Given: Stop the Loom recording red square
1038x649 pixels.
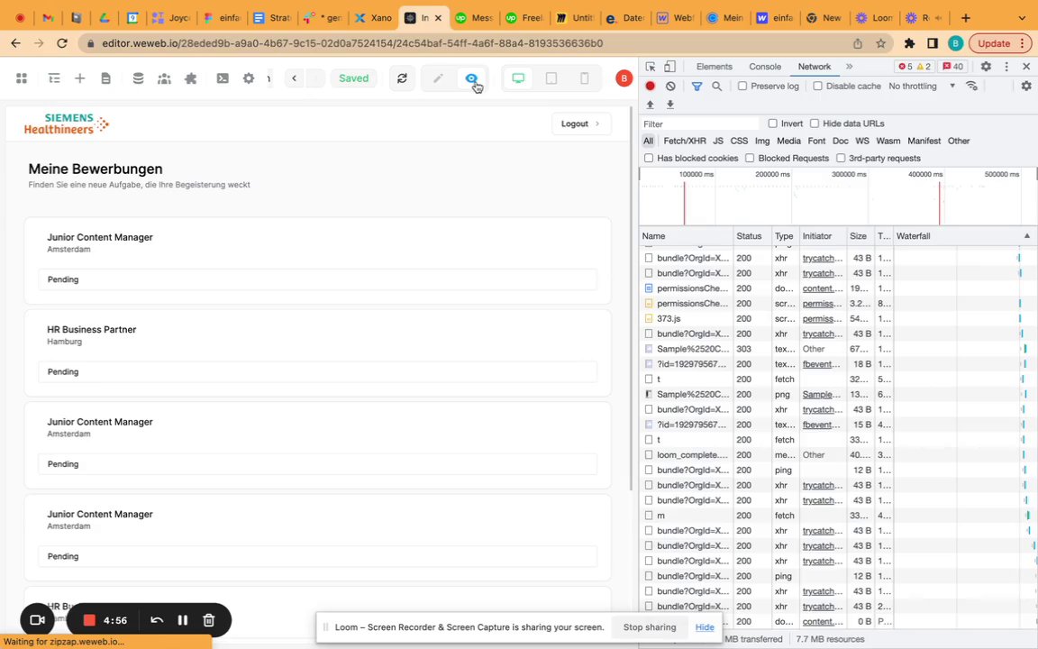Looking at the screenshot, I should point(89,620).
